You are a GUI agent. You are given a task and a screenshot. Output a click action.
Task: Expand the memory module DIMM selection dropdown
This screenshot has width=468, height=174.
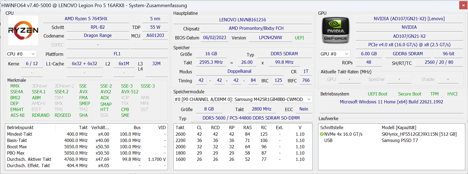243,99
